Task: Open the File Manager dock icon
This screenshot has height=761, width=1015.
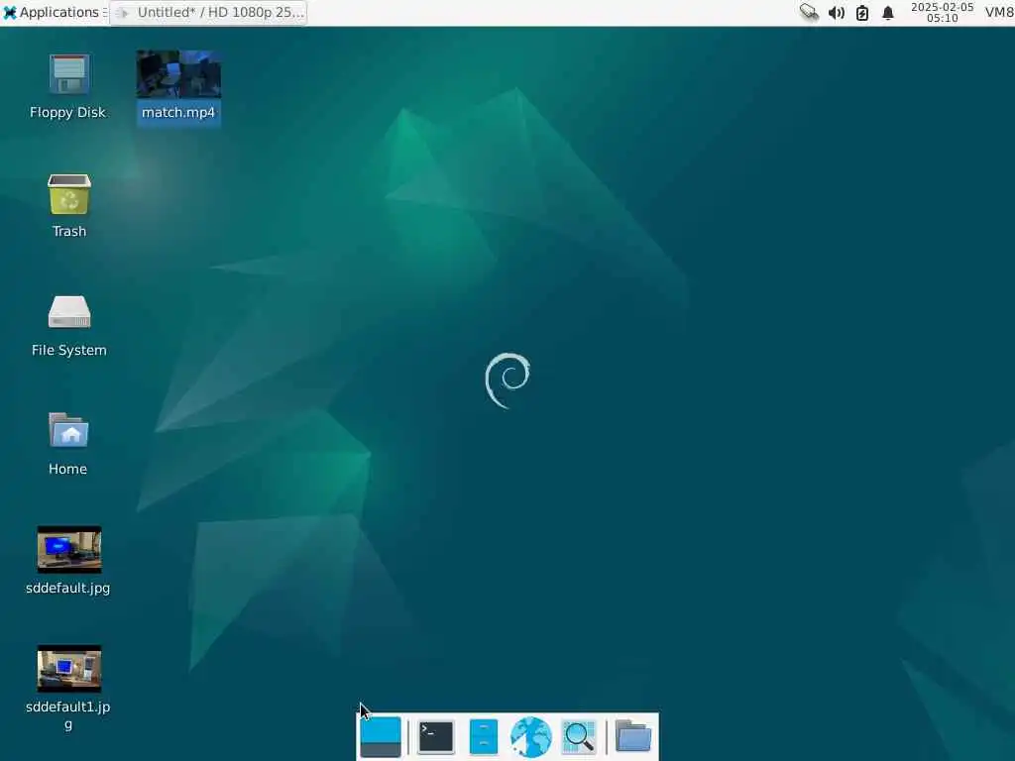Action: pyautogui.click(x=484, y=736)
